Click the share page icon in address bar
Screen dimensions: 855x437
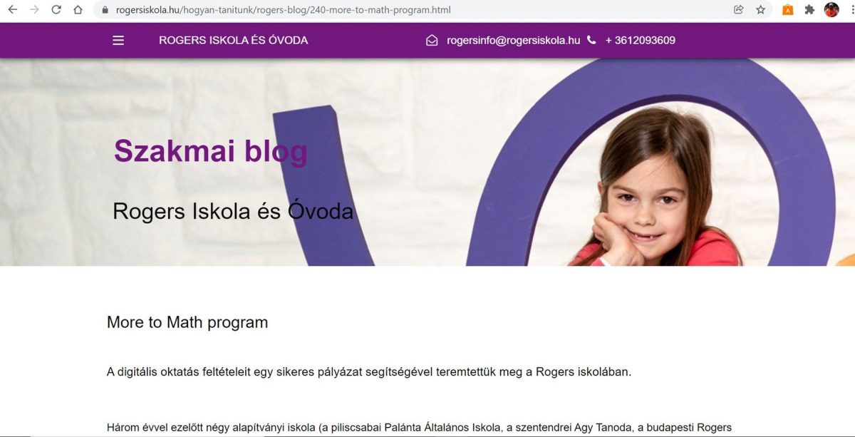point(739,10)
